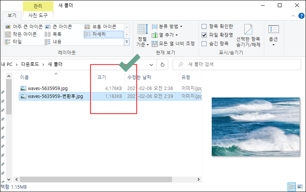Click the 새 폴더 breadcrumb segment
Image resolution: width=306 pixels, height=192 pixels.
[x=55, y=64]
